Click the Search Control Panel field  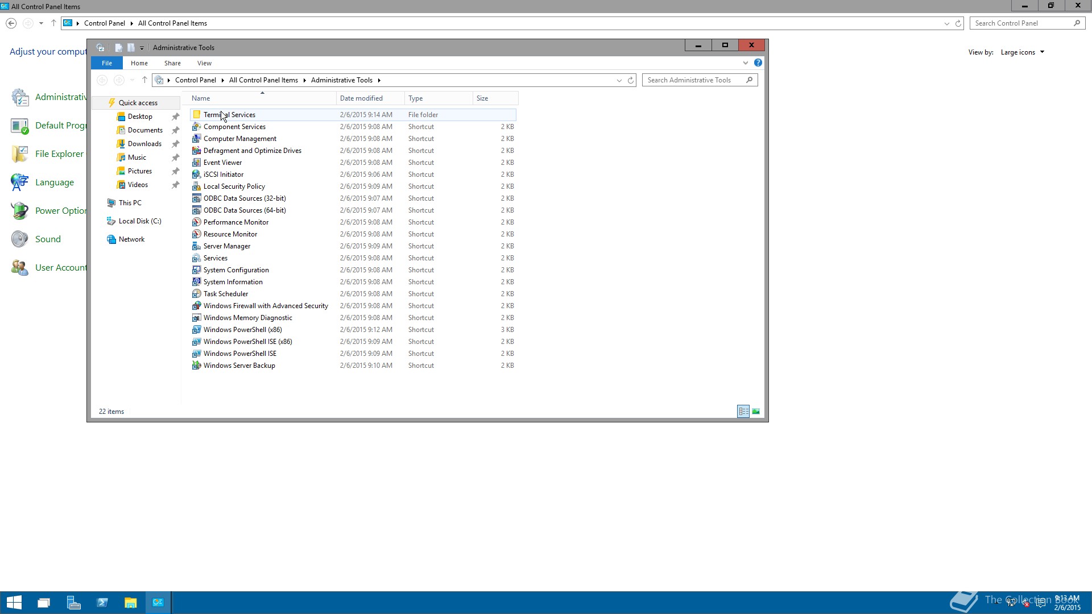coord(1028,23)
